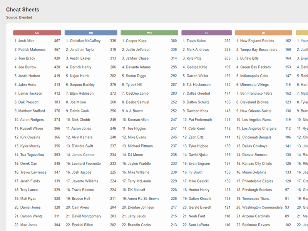Click Josh Allen's 467 points value
The width and height of the screenshot is (308, 231).
[x=57, y=41]
